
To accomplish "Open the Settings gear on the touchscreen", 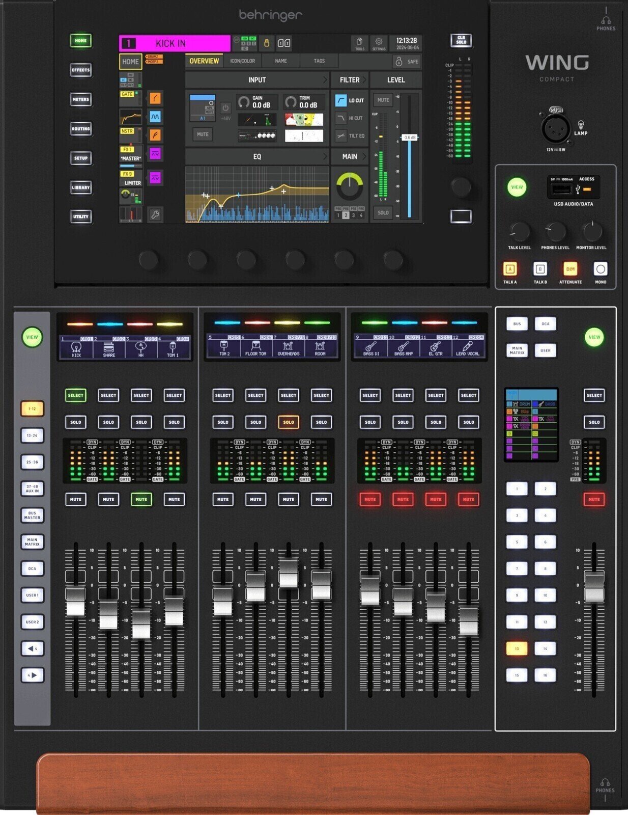I will (378, 43).
